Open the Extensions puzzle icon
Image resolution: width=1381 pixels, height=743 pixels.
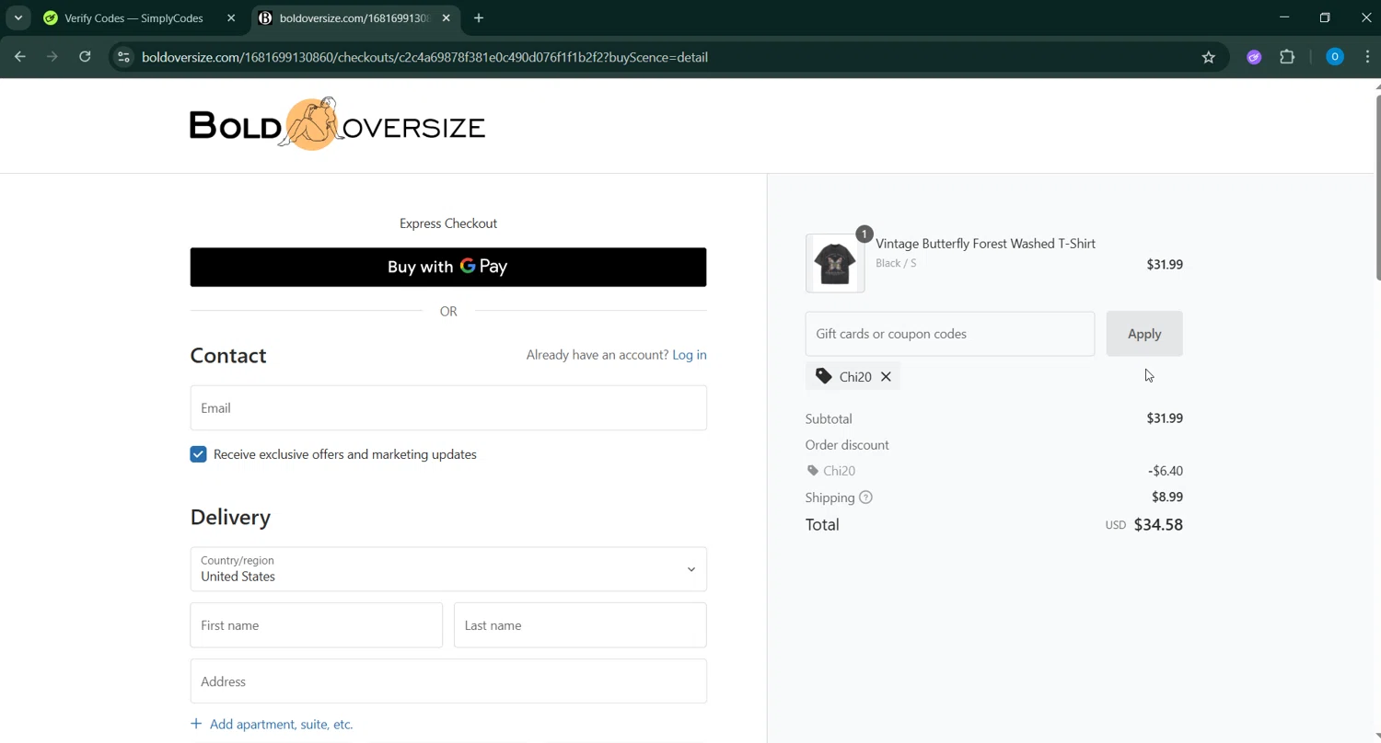[x=1287, y=57]
